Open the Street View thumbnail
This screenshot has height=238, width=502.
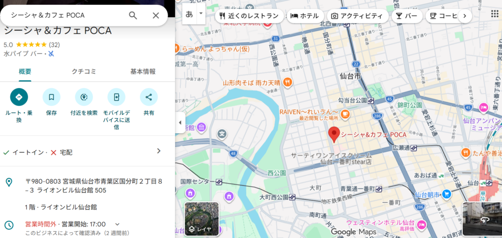pos(482,218)
